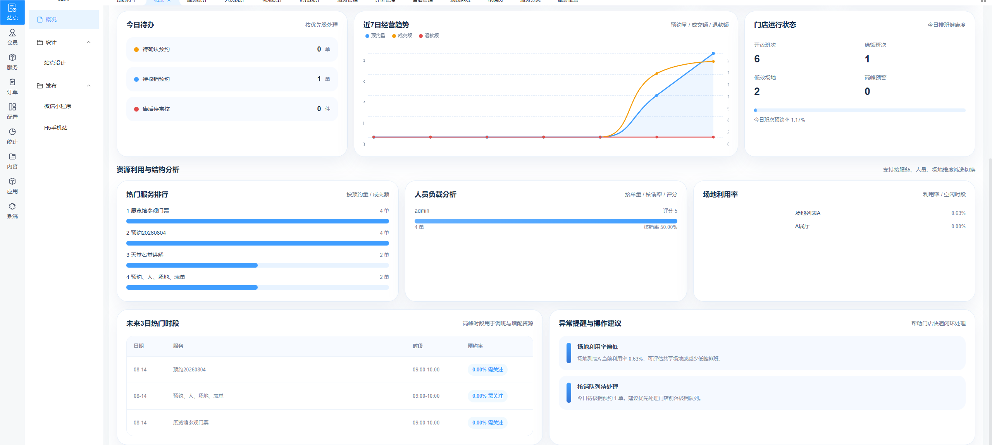
Task: Click '2 预约20260804' ranking label
Action: 146,233
